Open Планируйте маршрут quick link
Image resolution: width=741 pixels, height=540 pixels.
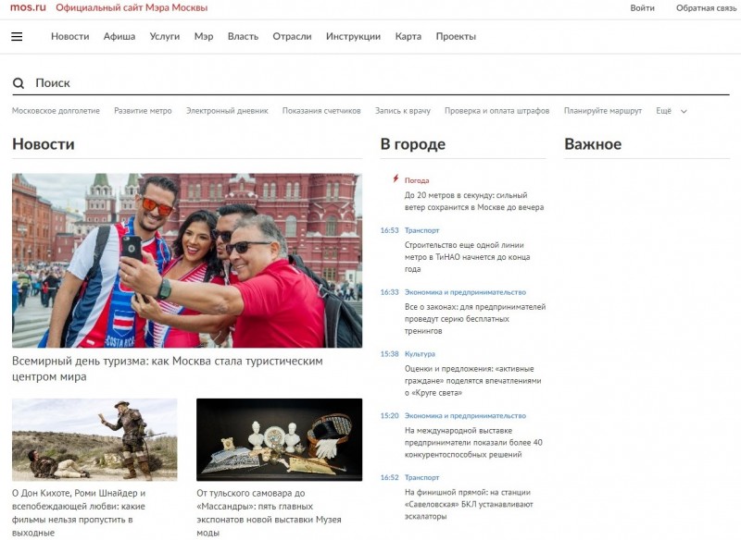point(603,111)
